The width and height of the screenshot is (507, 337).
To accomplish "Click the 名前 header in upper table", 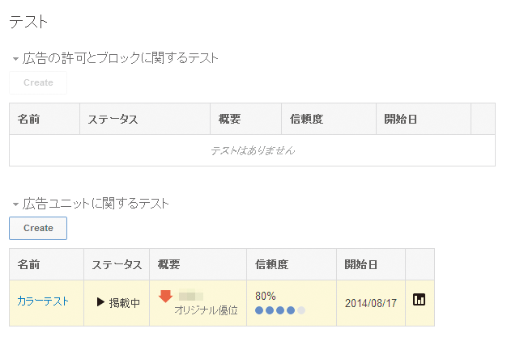I will point(28,119).
